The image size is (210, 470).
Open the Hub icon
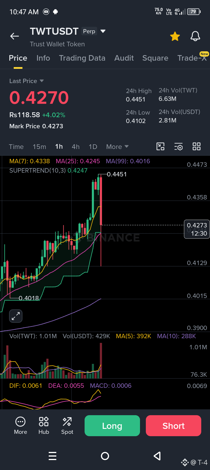pos(44,426)
